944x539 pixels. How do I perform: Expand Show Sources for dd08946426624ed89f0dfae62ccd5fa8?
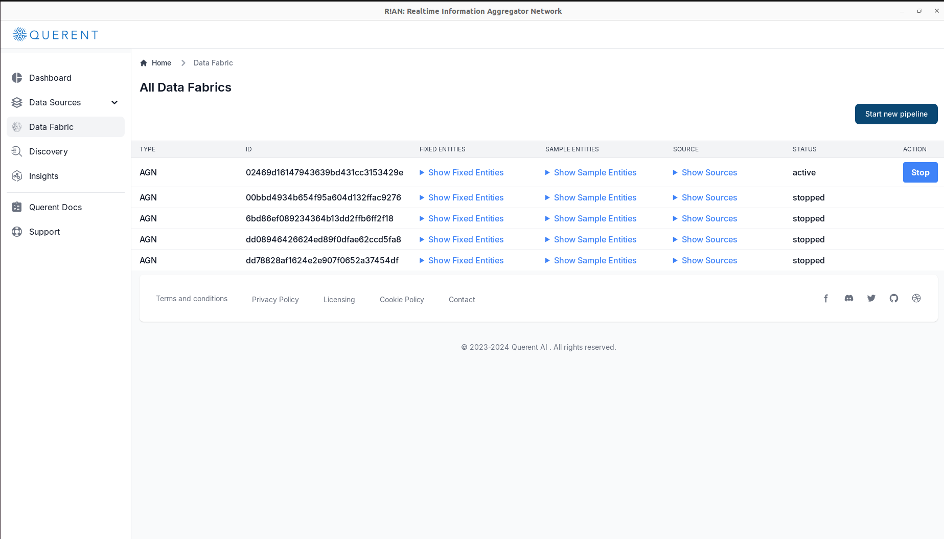coord(705,239)
